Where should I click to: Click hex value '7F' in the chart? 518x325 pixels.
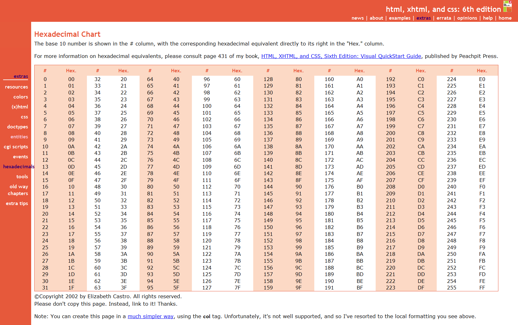click(x=237, y=288)
